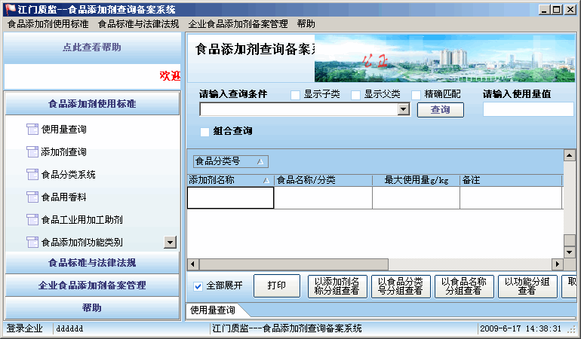Select the 使用量查询 tab at bottom

point(213,310)
